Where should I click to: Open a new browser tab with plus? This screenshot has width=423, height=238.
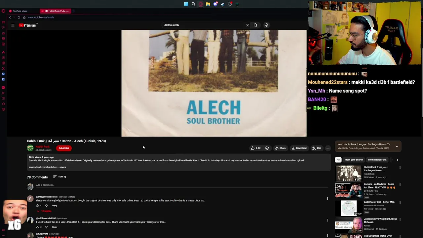click(73, 11)
